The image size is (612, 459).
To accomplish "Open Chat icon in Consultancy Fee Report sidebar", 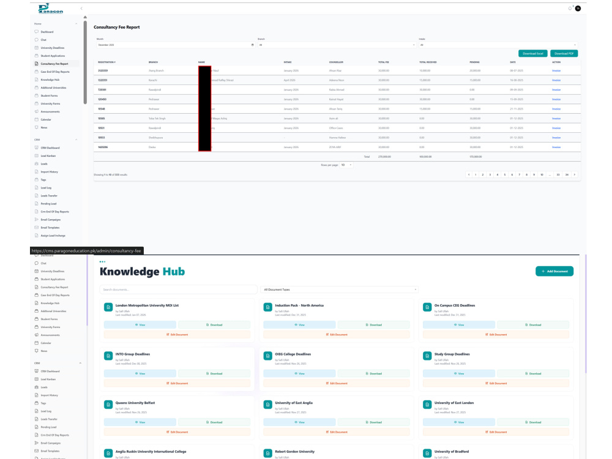I will point(36,40).
